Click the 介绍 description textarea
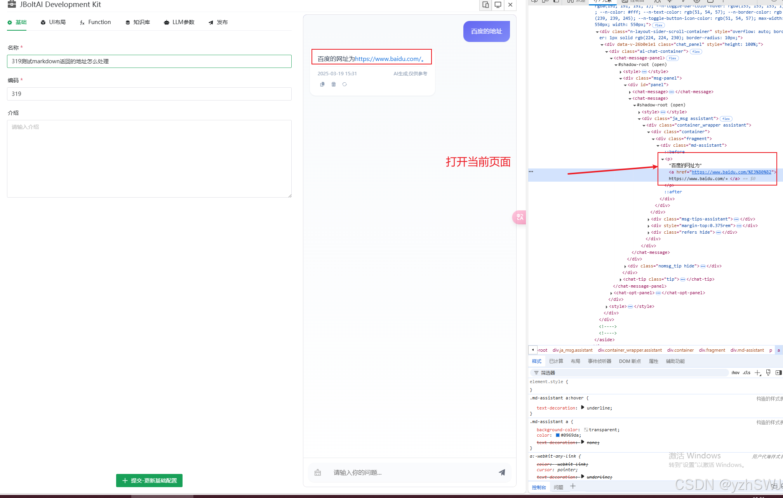This screenshot has height=498, width=783. 149,158
